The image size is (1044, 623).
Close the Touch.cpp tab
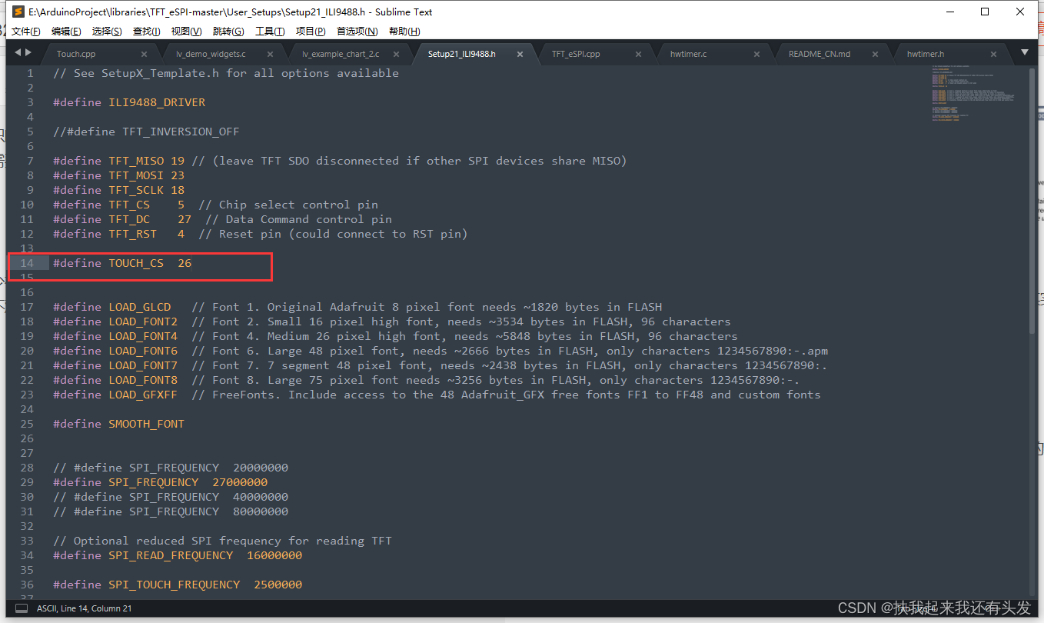144,55
